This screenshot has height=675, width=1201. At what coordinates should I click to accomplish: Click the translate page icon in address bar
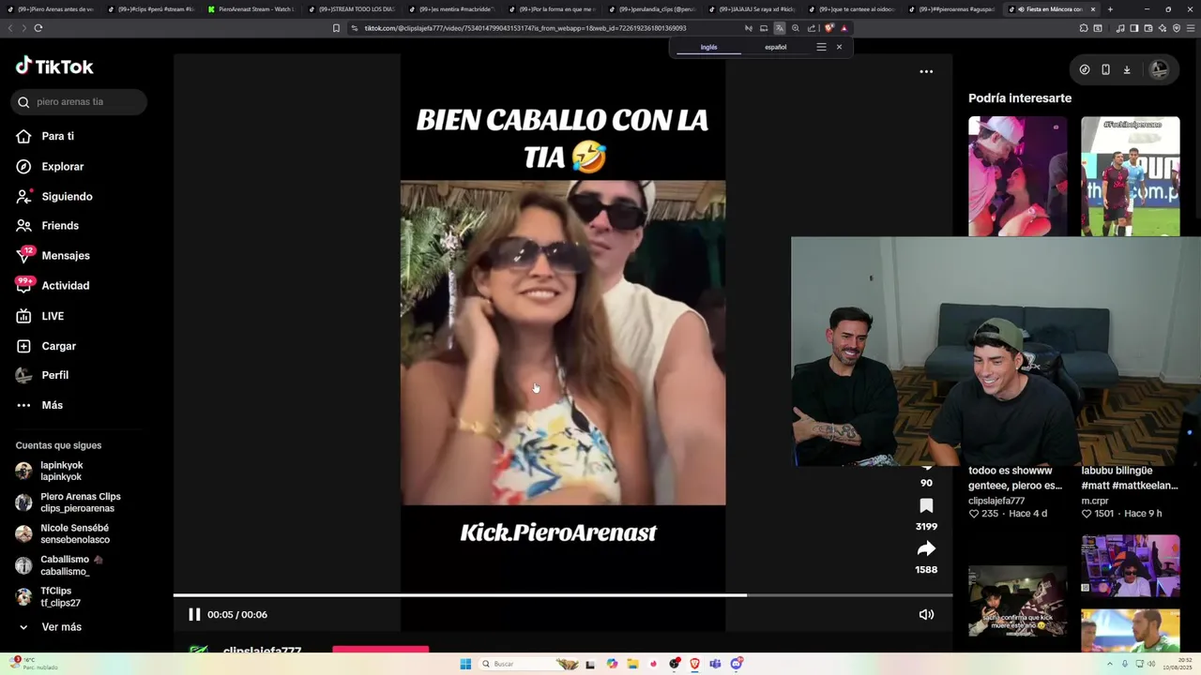(779, 28)
